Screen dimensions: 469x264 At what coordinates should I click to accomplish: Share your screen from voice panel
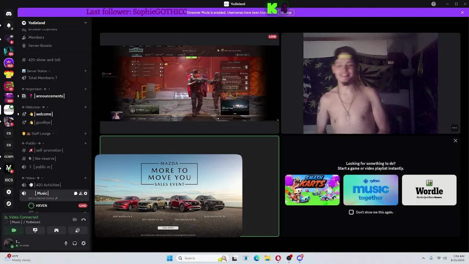[x=35, y=230]
